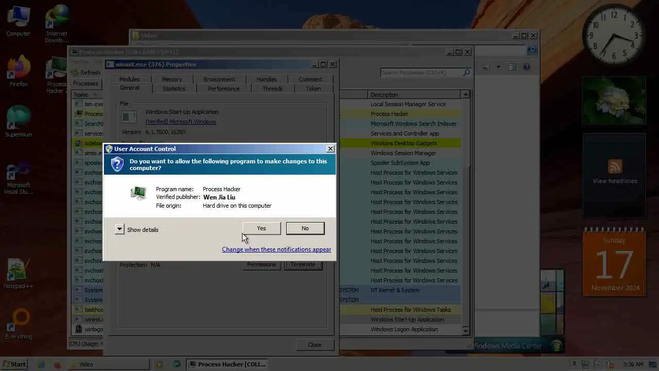Select 'Spooler SubSystem App' description cell

[400, 163]
